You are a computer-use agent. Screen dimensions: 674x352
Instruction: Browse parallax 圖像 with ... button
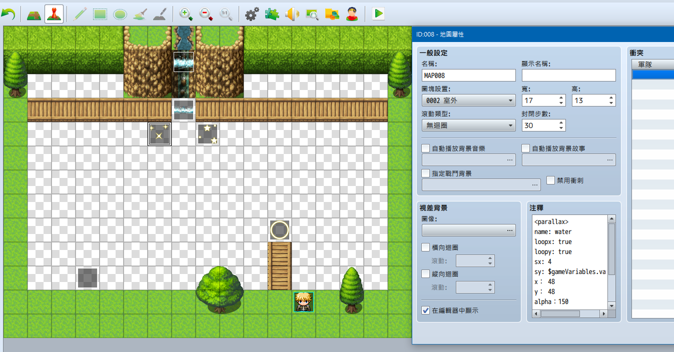(x=510, y=230)
